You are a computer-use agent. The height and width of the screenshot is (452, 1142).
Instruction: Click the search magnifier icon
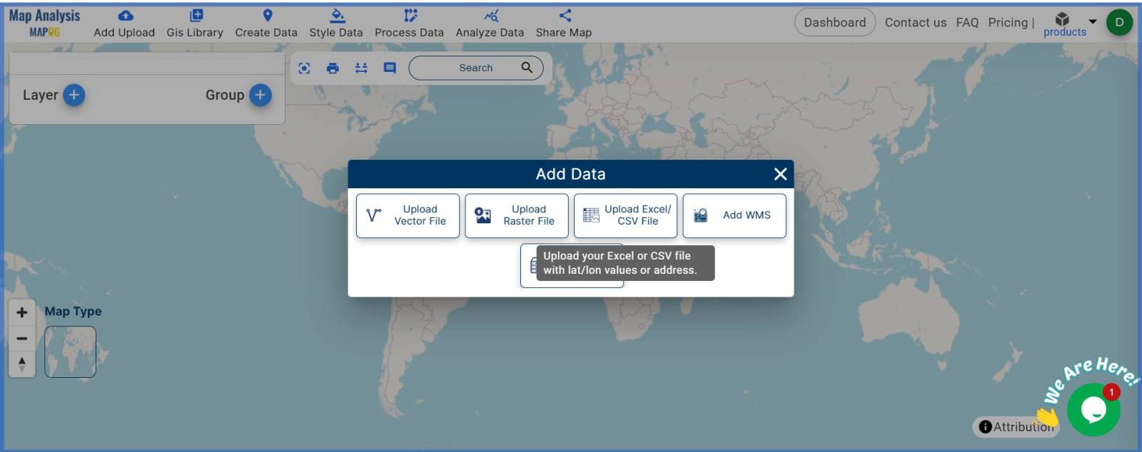pos(527,67)
